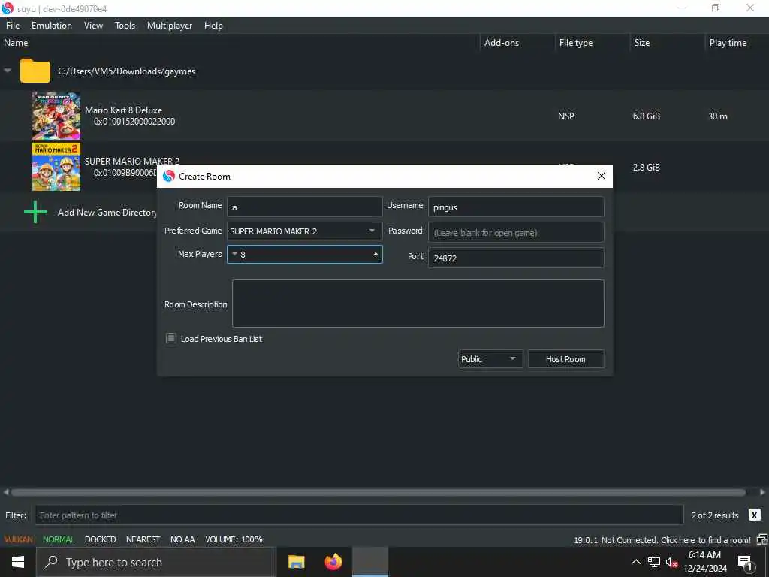Open the File menu

click(13, 26)
